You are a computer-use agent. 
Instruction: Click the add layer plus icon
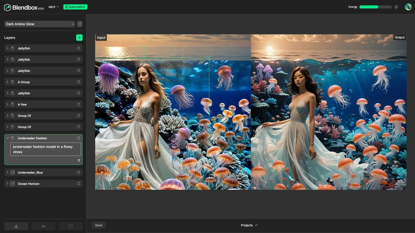[x=79, y=38]
